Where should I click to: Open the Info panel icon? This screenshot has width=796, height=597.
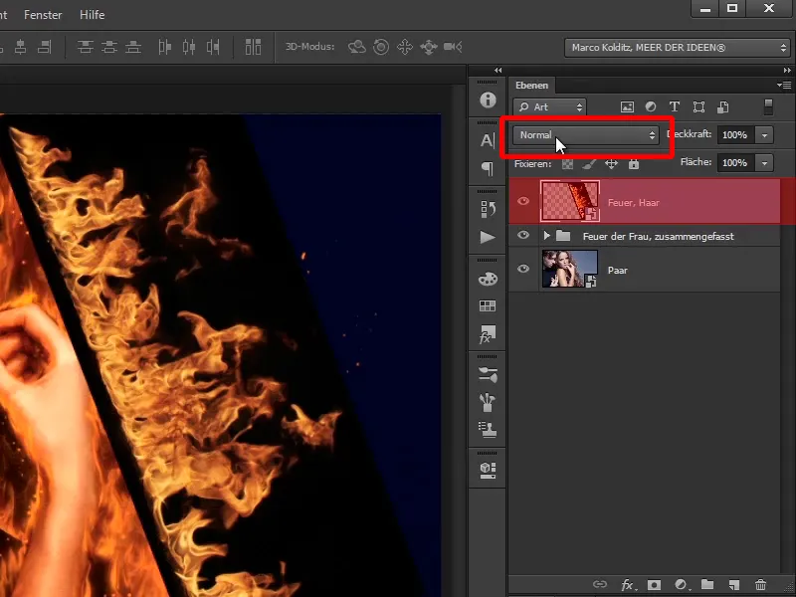pos(488,99)
